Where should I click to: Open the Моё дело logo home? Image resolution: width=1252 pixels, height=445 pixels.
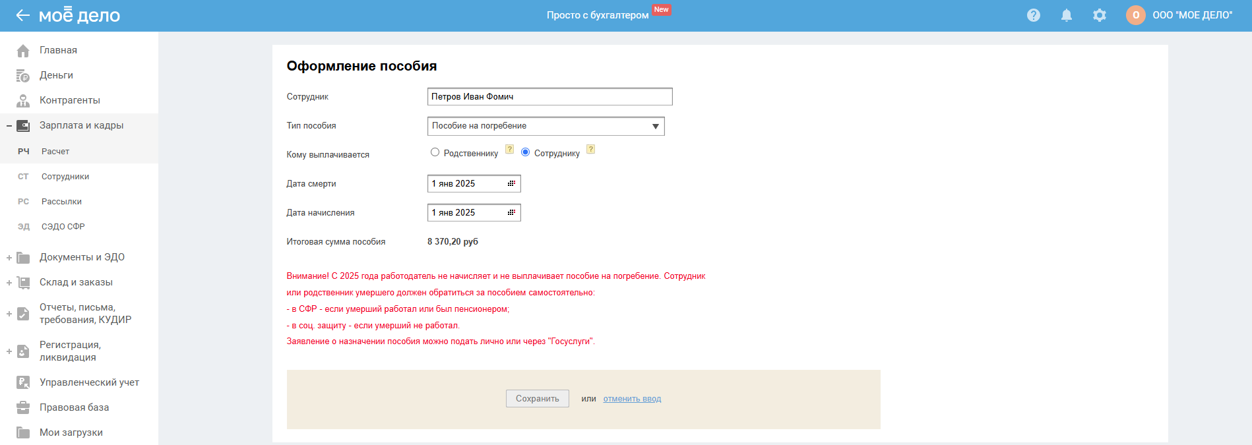click(79, 15)
